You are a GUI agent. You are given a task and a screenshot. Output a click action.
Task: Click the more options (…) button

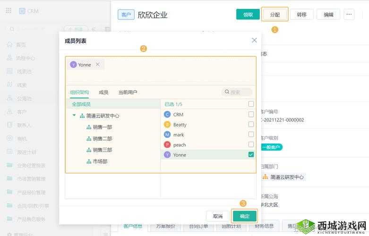(349, 15)
